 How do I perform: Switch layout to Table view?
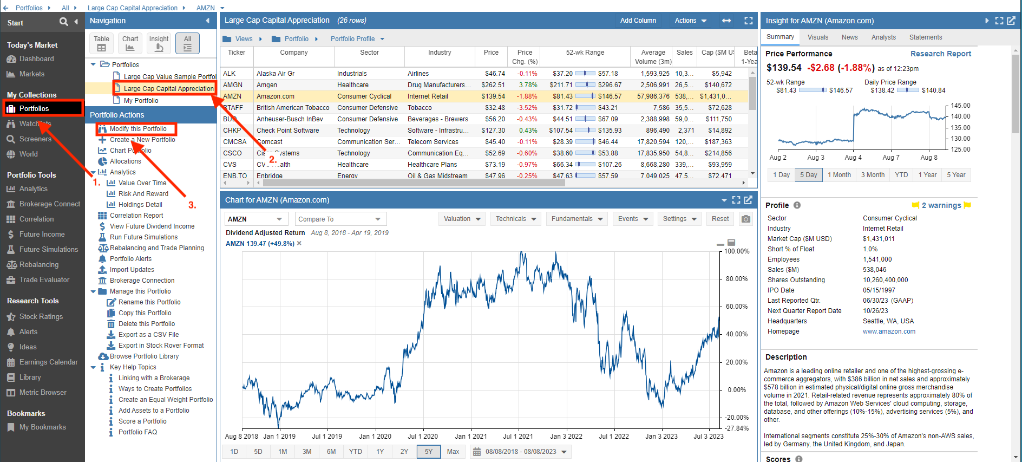[x=102, y=43]
